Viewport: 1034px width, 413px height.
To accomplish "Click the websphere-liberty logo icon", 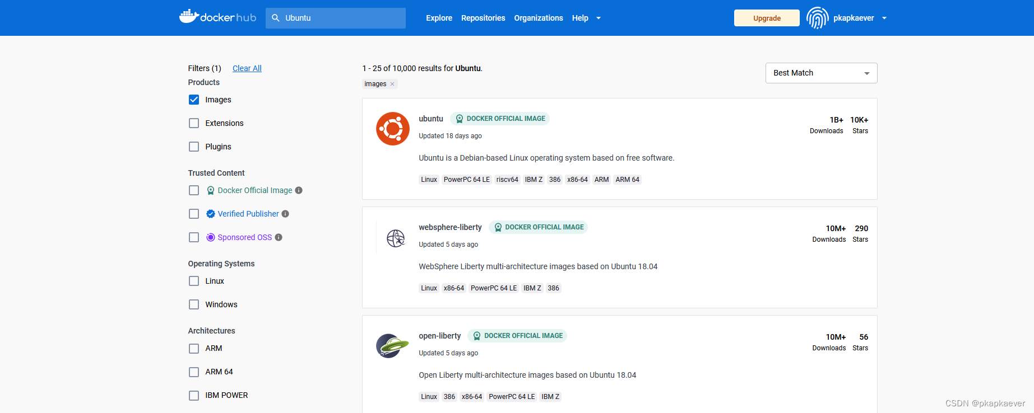I will point(396,238).
